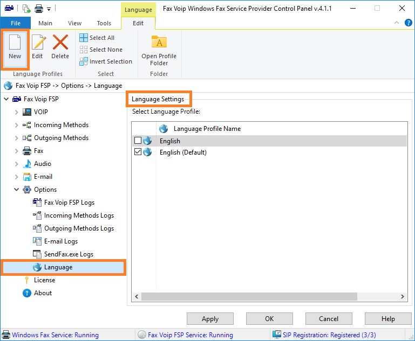Open Outgoing Methods Logs

click(x=79, y=228)
